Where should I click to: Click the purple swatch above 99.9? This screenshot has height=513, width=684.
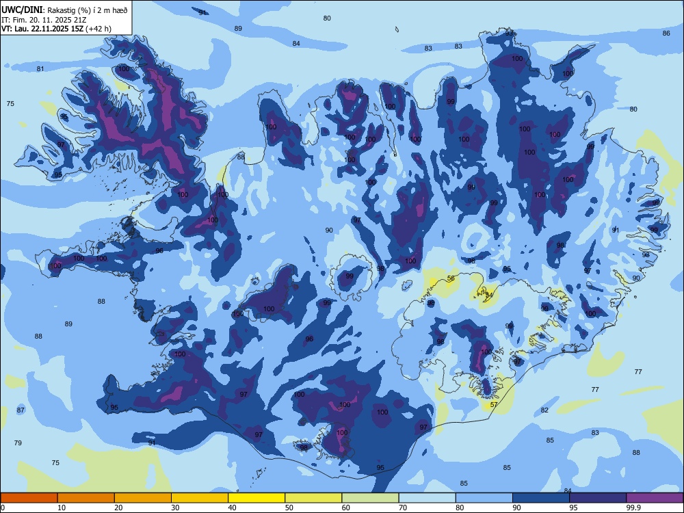click(655, 498)
